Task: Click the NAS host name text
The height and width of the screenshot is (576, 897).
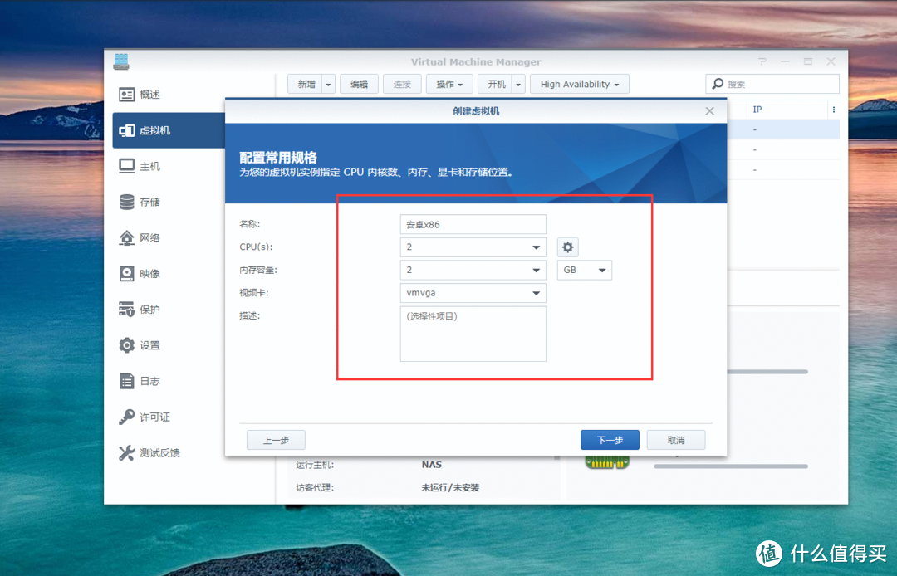Action: 431,465
